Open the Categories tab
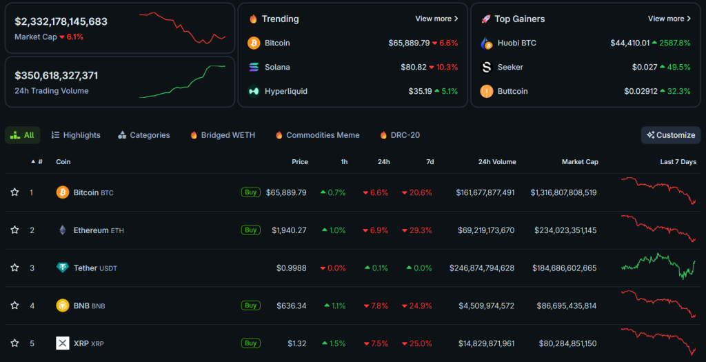Viewport: 706px width, 362px height. pos(144,135)
